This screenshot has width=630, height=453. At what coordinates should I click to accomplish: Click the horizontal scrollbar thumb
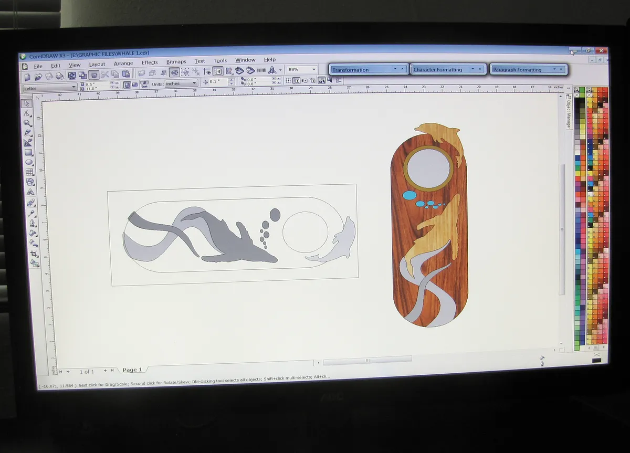pyautogui.click(x=367, y=360)
